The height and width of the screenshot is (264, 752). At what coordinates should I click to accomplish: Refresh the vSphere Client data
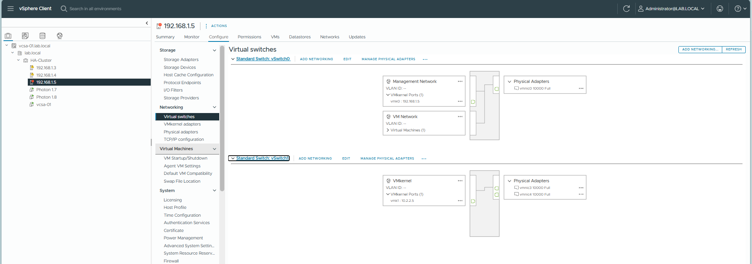coord(626,9)
